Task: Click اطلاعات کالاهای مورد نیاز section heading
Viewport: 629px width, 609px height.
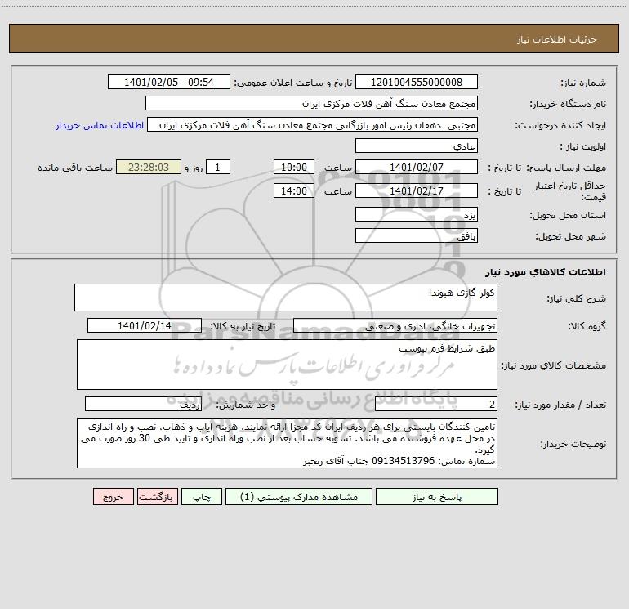Action: coord(546,272)
